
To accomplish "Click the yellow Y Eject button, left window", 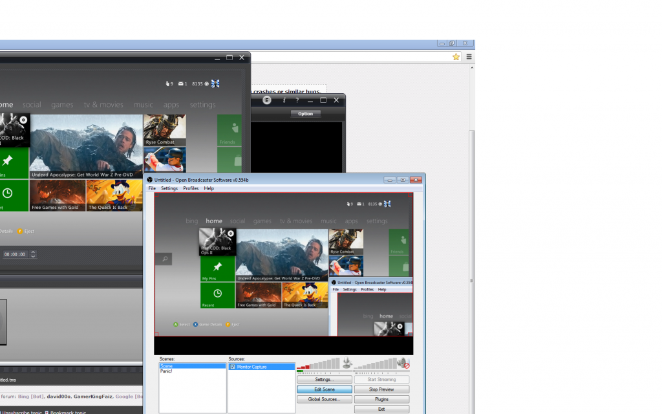I will 20,231.
